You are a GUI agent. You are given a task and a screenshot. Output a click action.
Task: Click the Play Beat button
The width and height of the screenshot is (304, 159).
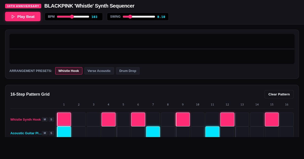pos(23,16)
